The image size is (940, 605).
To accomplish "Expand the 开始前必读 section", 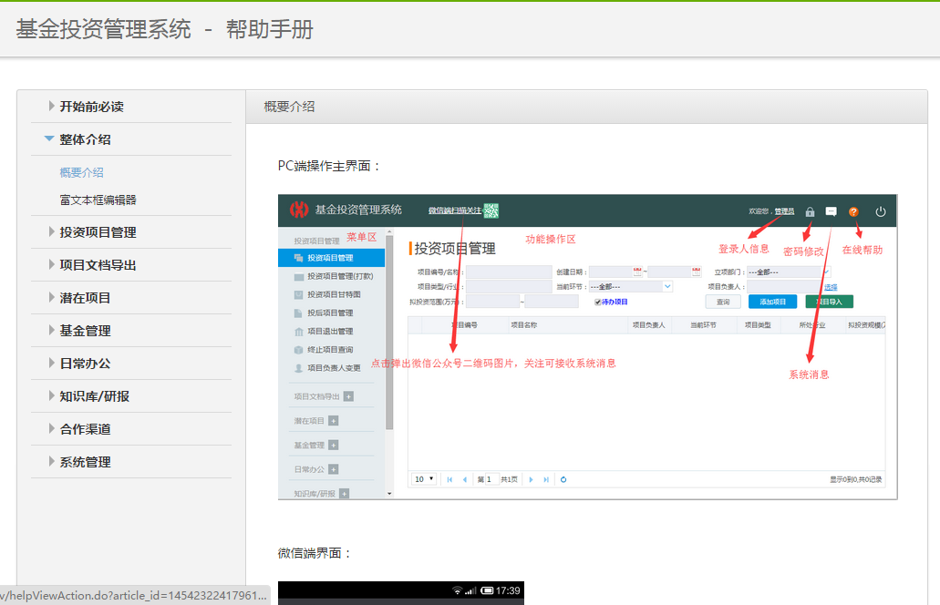I will 91,107.
